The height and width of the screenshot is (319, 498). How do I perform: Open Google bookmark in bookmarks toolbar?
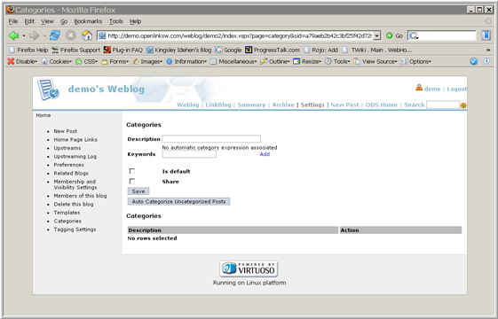(228, 51)
